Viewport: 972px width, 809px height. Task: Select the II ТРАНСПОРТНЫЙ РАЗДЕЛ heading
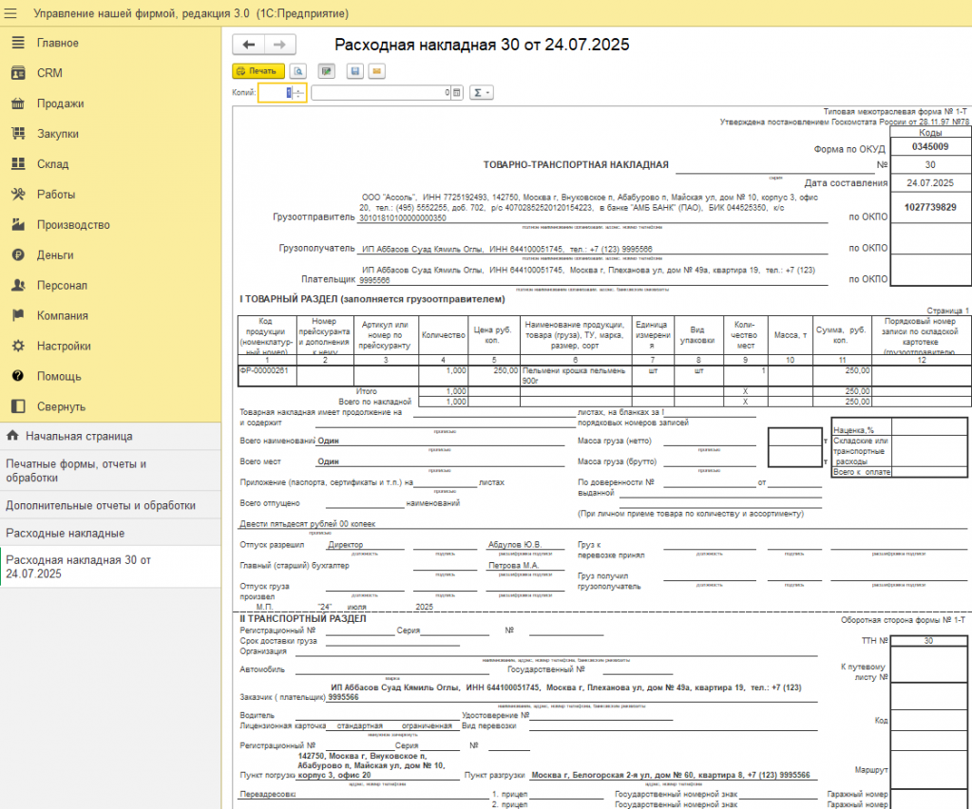303,619
